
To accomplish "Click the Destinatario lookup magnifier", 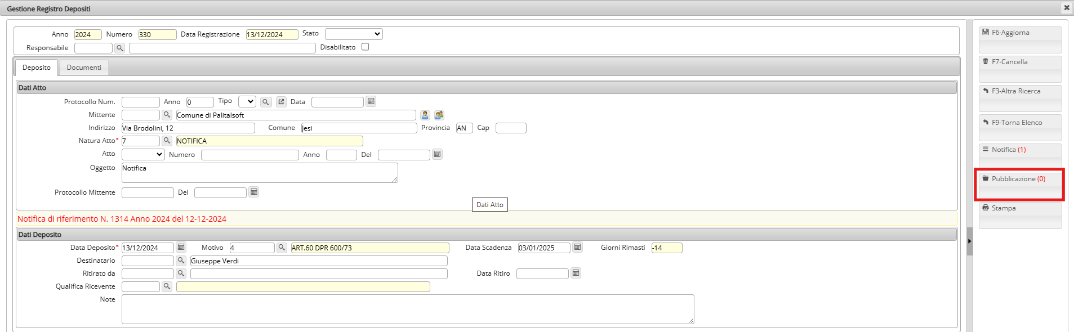I will tap(181, 261).
